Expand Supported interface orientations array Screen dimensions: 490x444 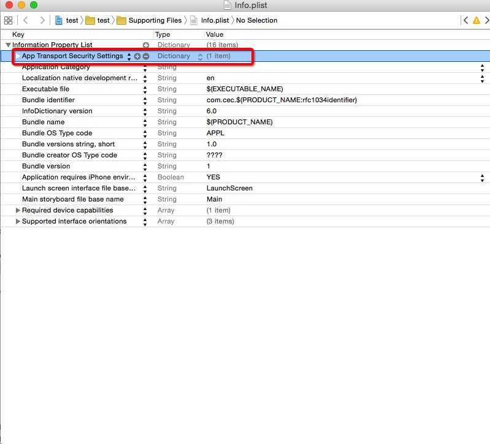[x=18, y=221]
